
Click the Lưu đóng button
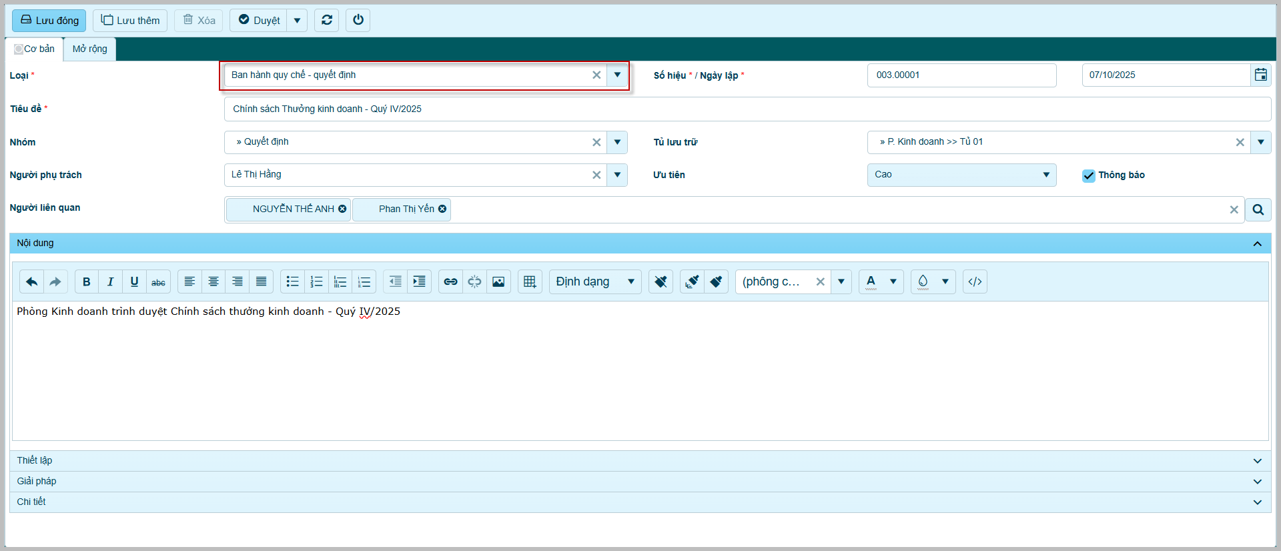point(49,21)
